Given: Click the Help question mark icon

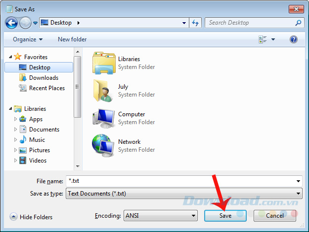Looking at the screenshot, I should [x=294, y=39].
